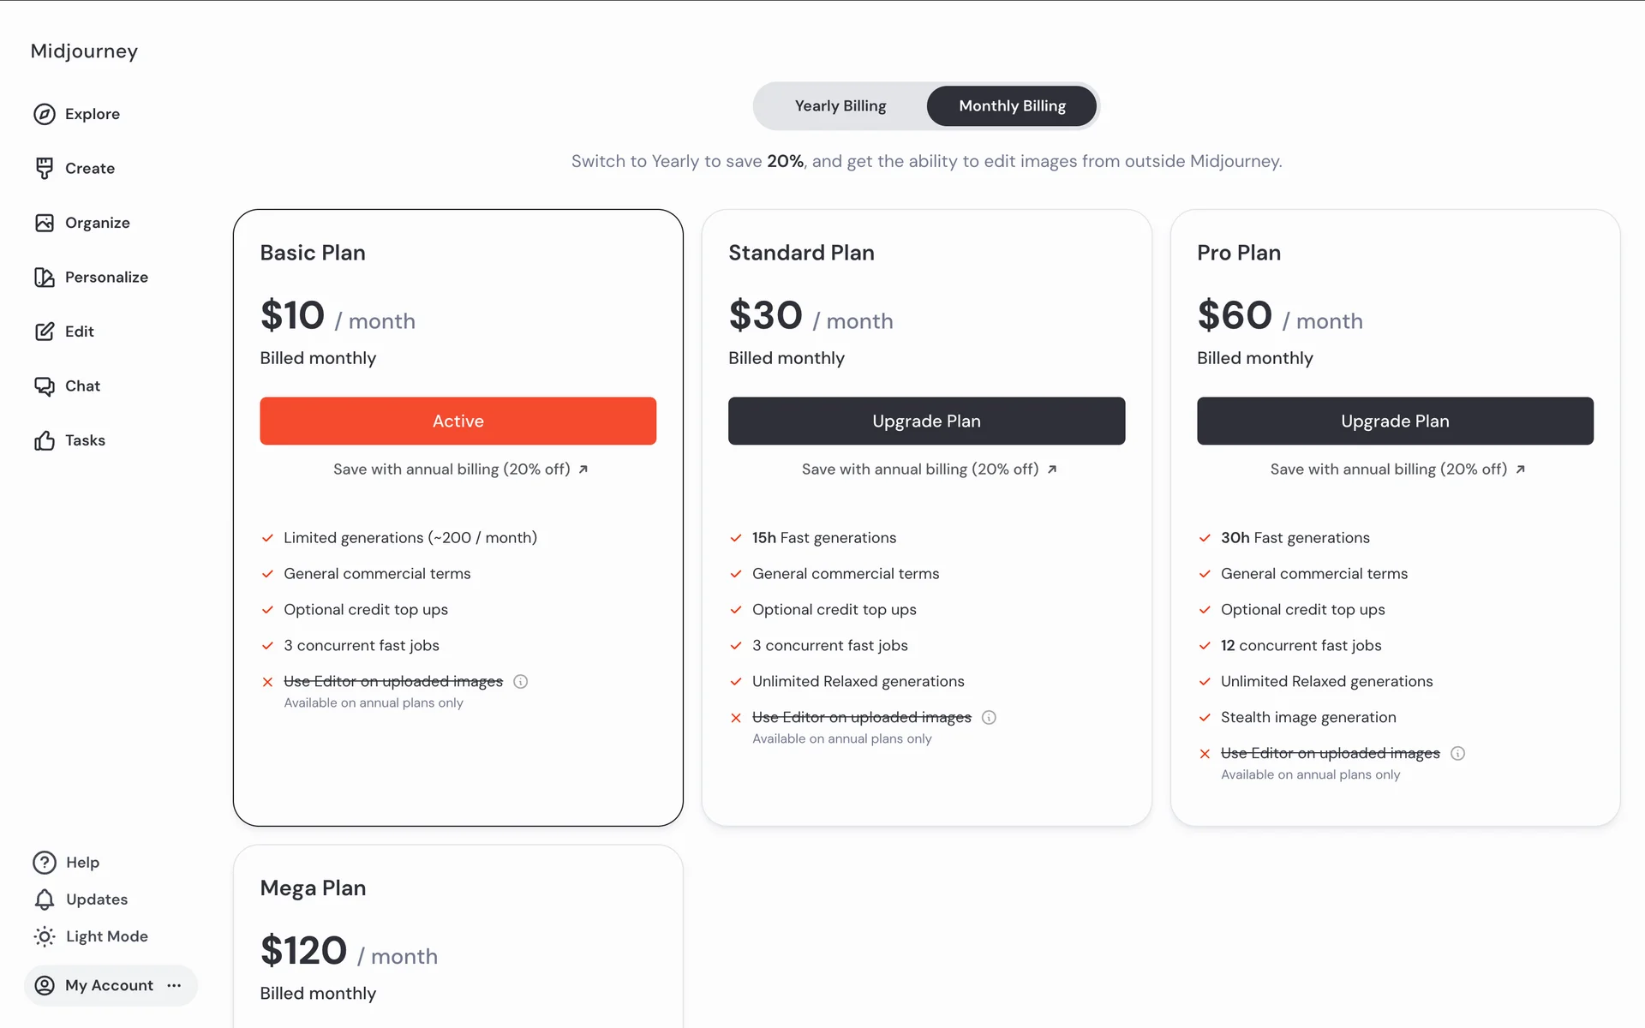This screenshot has width=1645, height=1028.
Task: Select the Monthly Billing option
Action: coord(1012,106)
